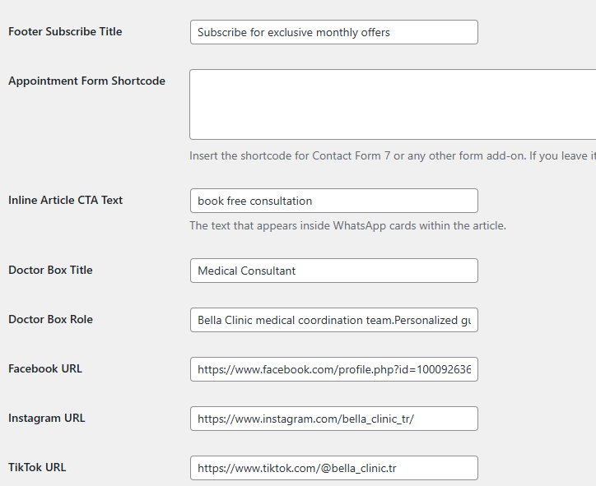
Task: Click the Contact Form 7 shortcode help text
Action: click(393, 155)
